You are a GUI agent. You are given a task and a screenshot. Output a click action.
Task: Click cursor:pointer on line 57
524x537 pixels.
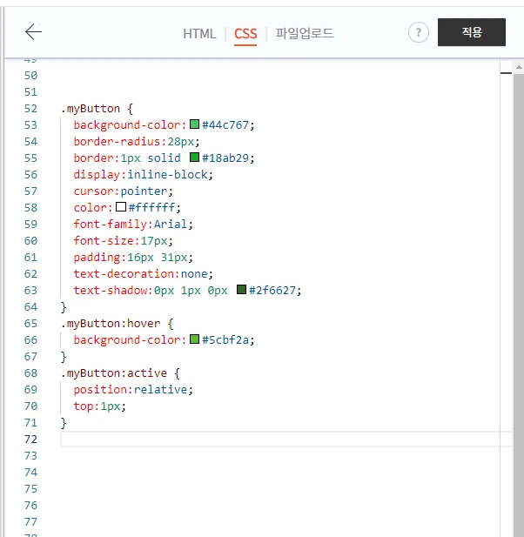pos(124,191)
